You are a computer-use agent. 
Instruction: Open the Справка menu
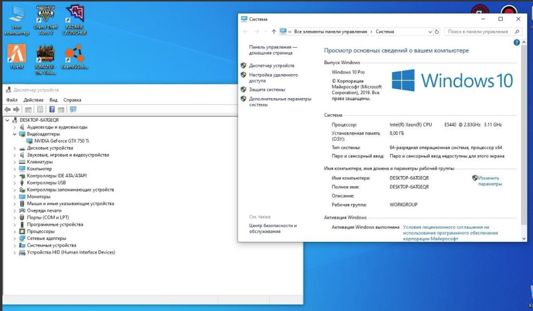pos(72,100)
